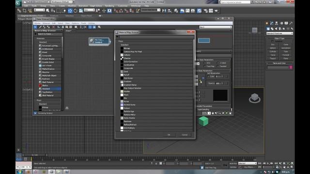Click the pick-material arrow tool in Slate editor
This screenshot has width=310, height=174.
pos(35,27)
